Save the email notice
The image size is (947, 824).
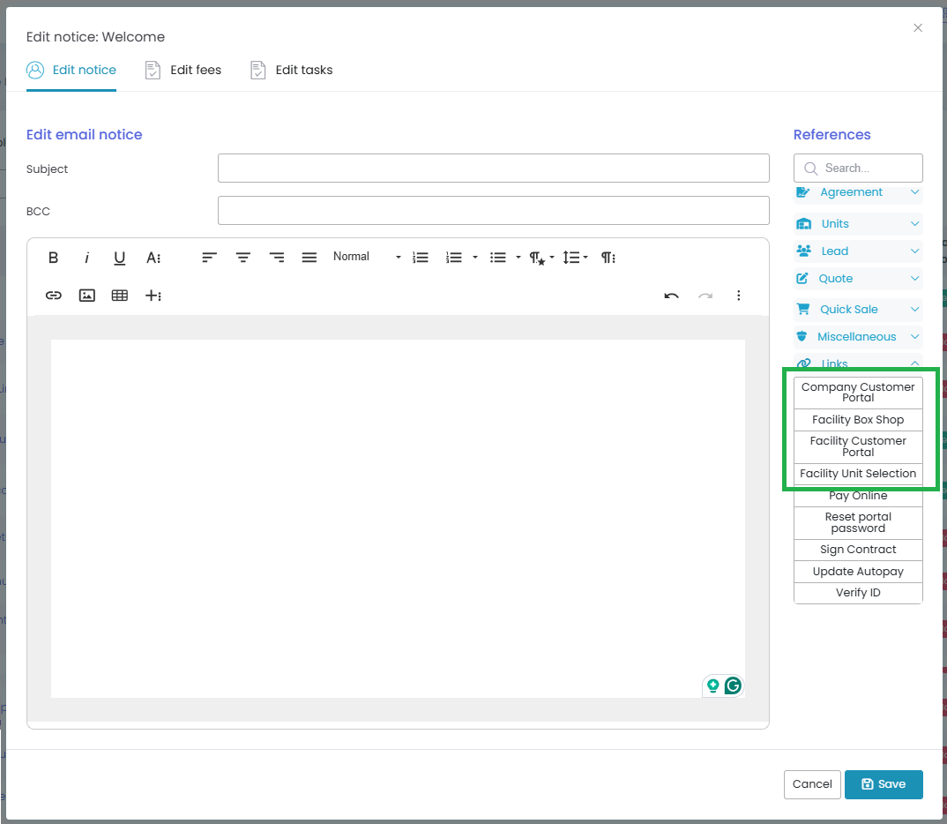[x=883, y=784]
